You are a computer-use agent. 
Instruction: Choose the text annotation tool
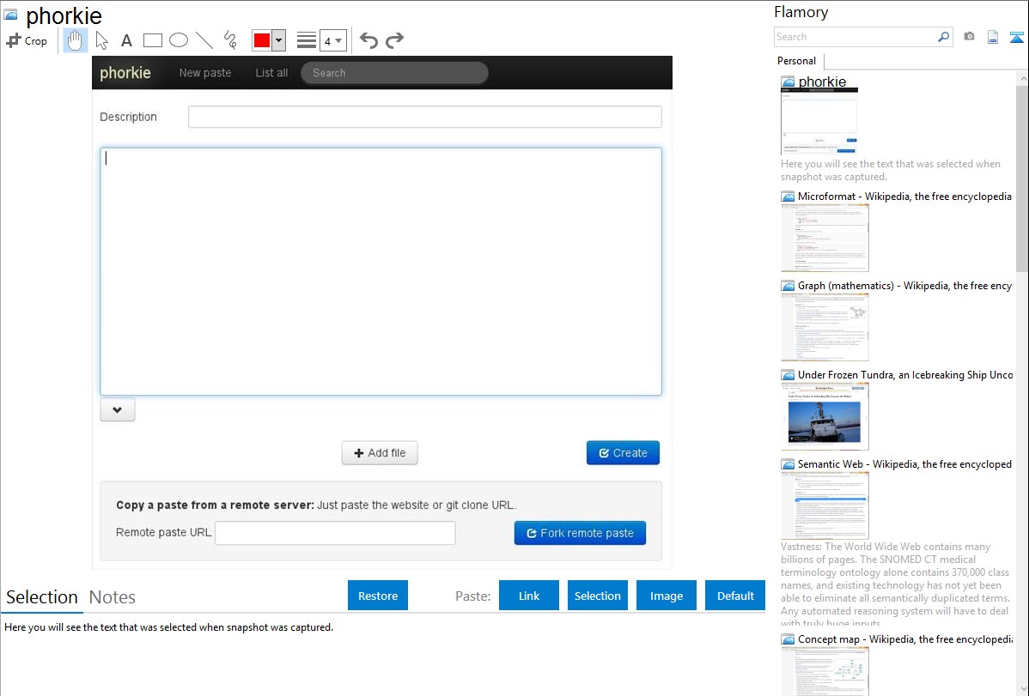click(126, 40)
